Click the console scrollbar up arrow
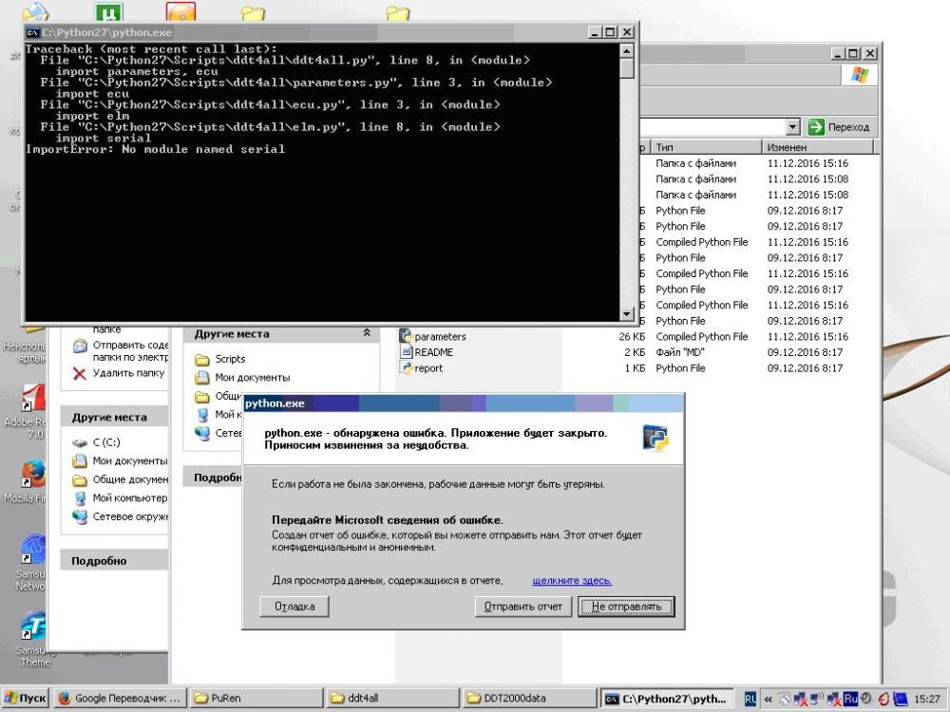This screenshot has height=712, width=950. click(627, 51)
